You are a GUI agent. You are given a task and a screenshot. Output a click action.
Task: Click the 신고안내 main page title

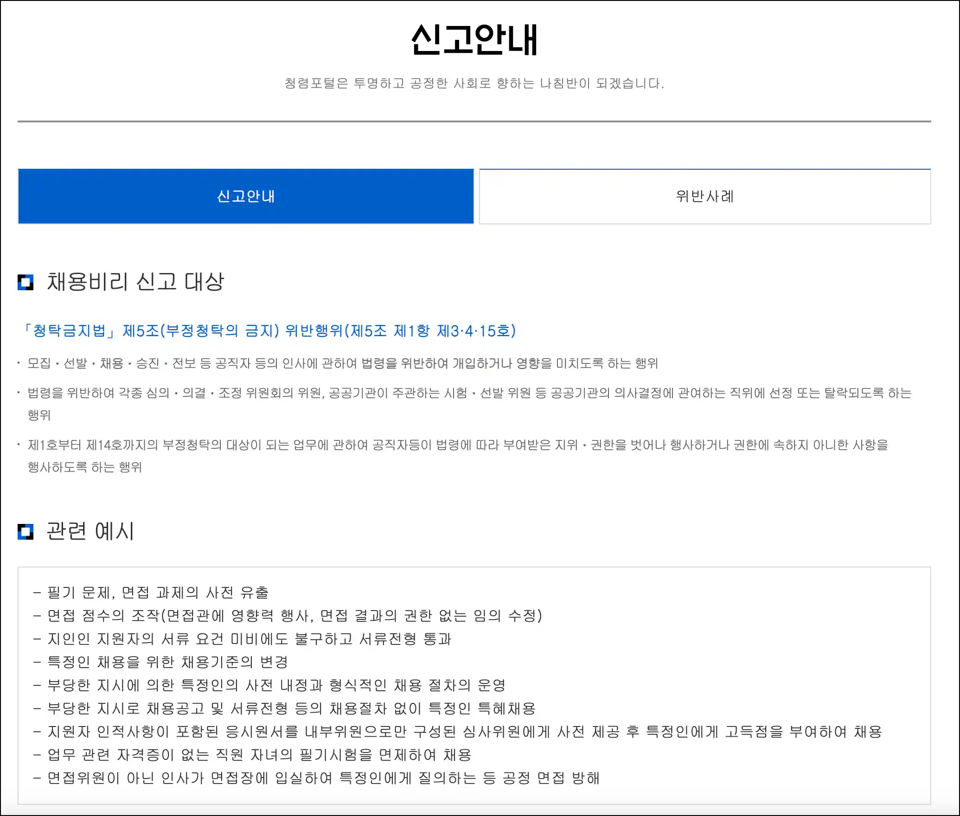coord(474,40)
